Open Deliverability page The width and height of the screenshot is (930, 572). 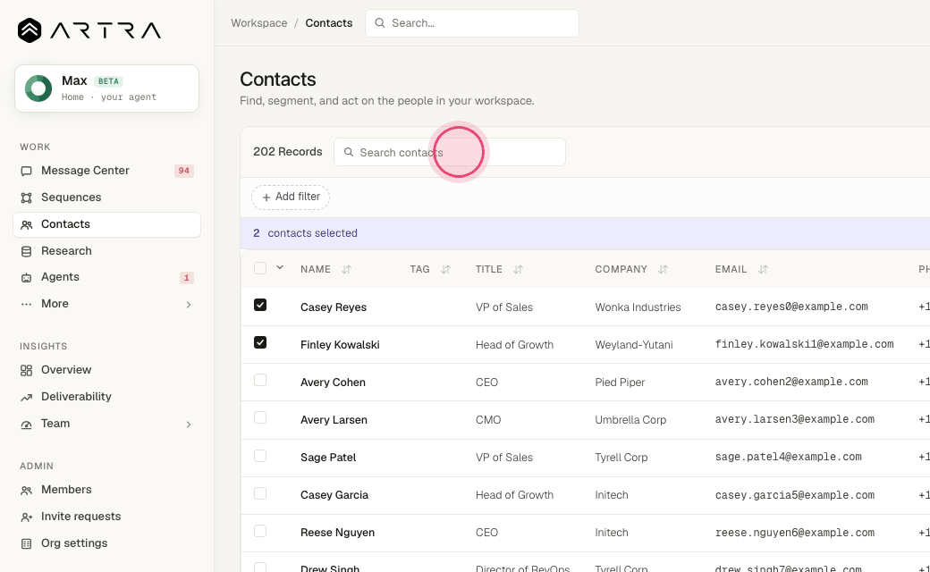(106, 397)
